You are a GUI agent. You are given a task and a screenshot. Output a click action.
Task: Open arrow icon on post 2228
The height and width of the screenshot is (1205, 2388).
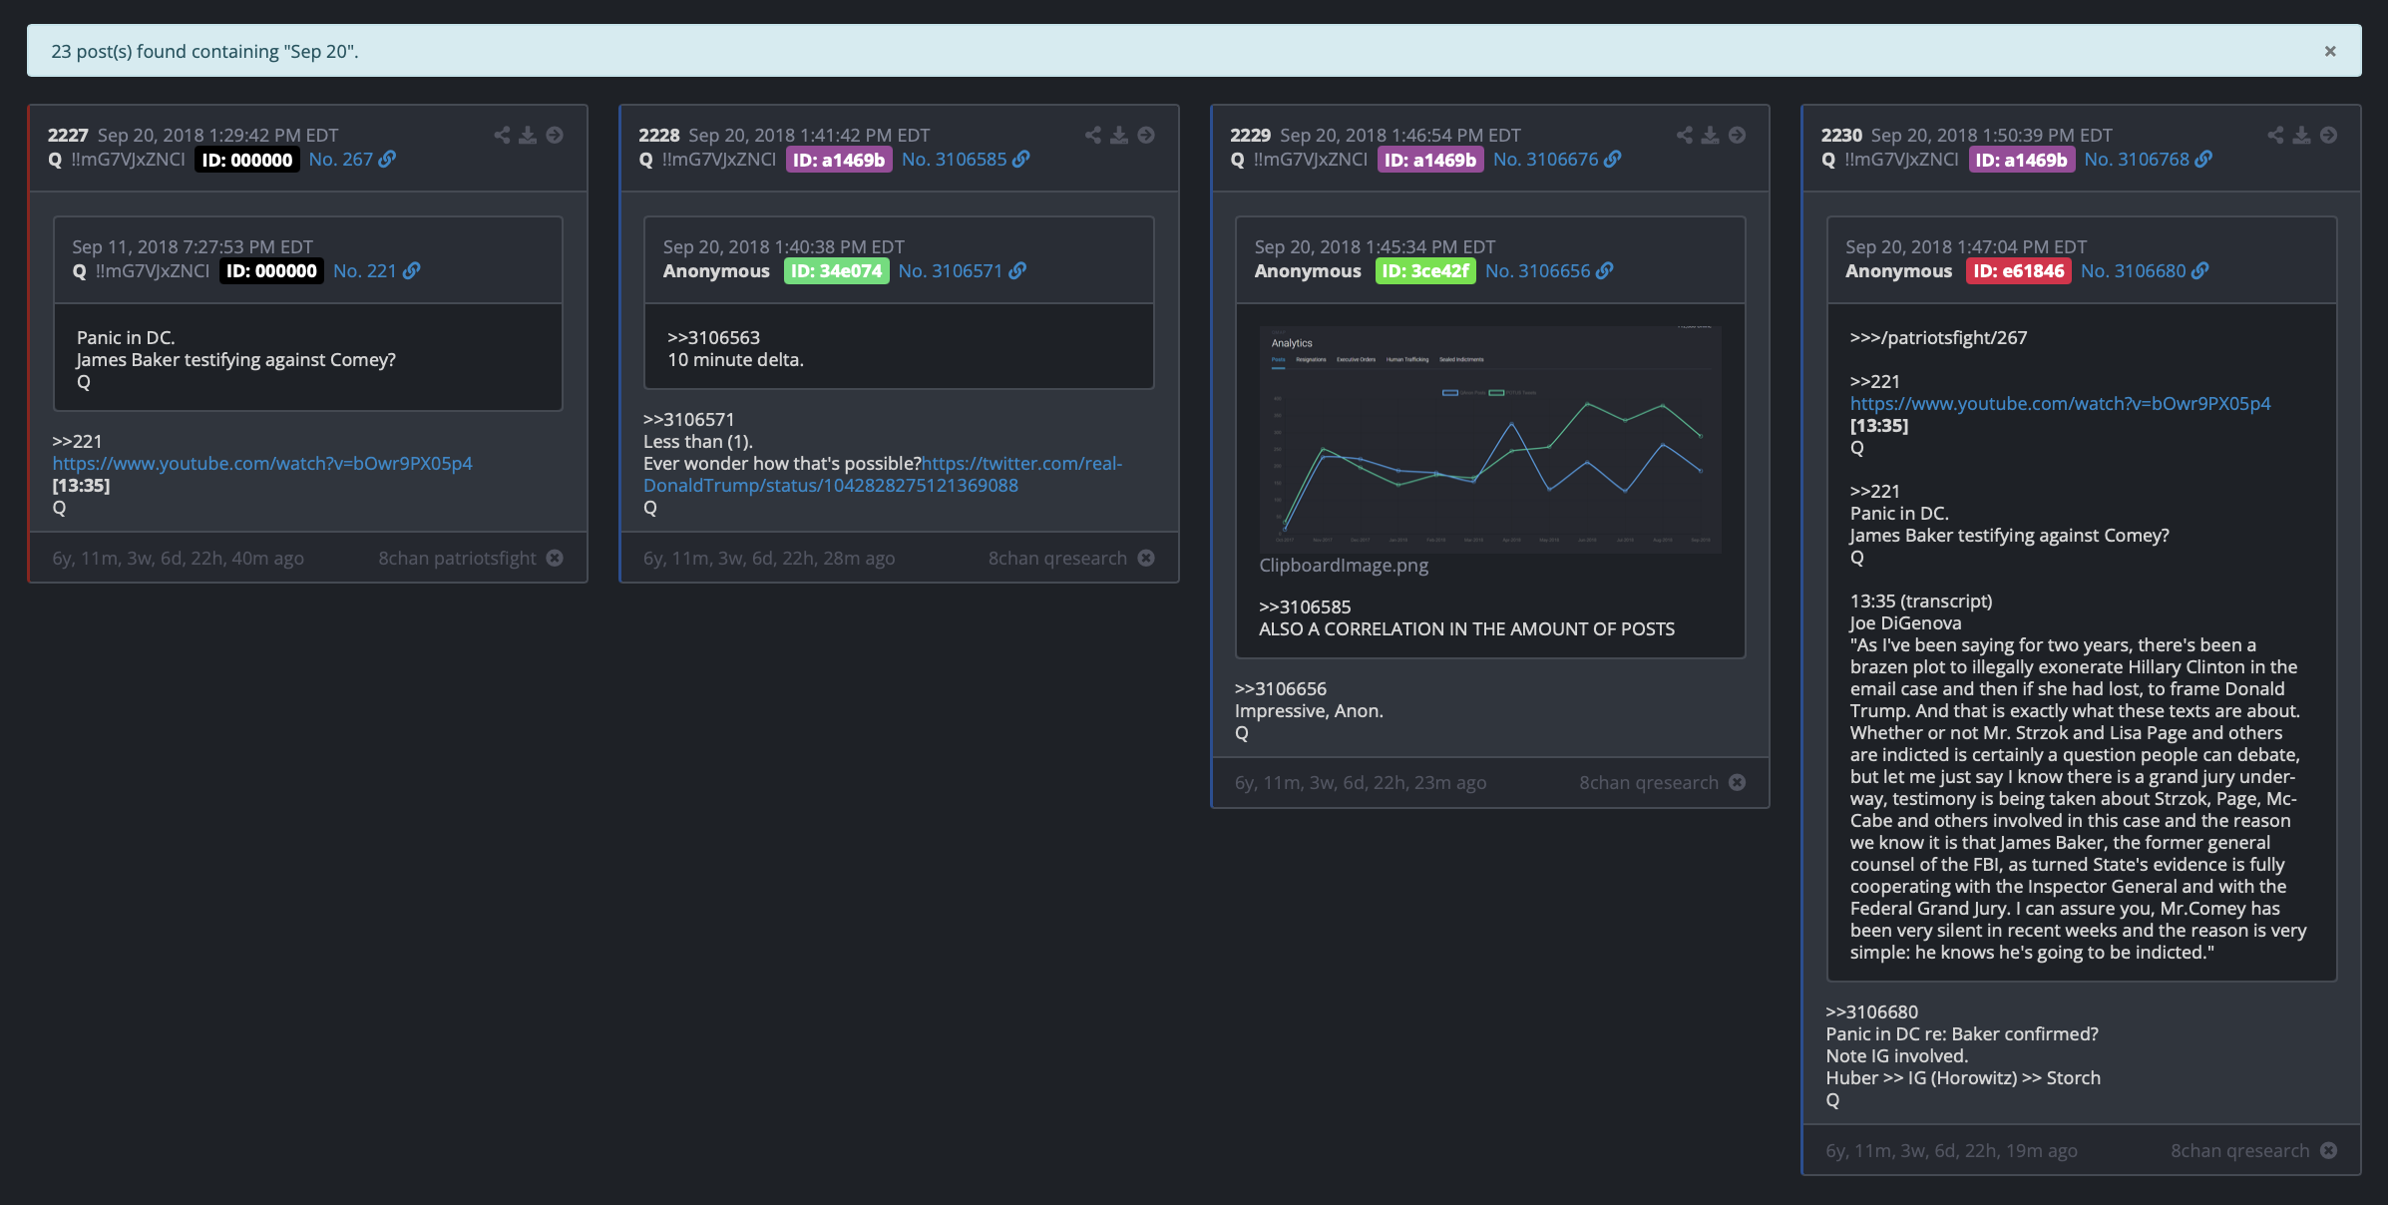(x=1146, y=135)
